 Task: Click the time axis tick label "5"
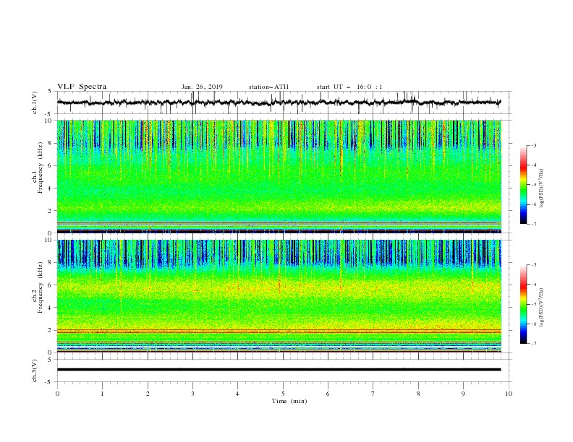(x=283, y=394)
